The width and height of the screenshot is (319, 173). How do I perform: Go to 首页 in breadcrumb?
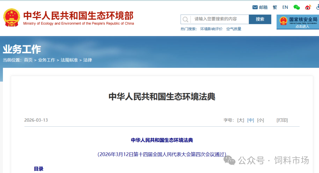[x=28, y=60]
